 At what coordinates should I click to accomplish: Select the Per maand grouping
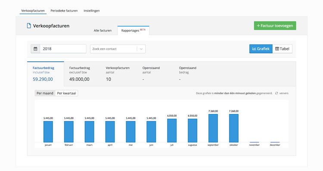[45, 93]
